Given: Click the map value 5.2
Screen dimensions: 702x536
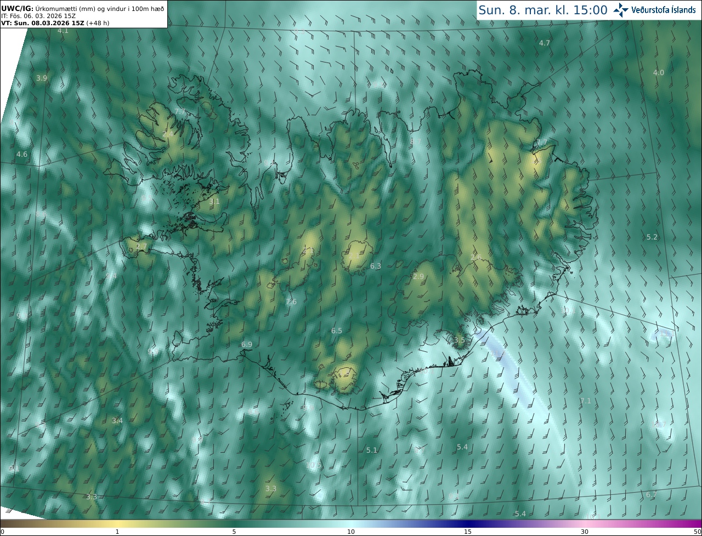Looking at the screenshot, I should click(652, 237).
